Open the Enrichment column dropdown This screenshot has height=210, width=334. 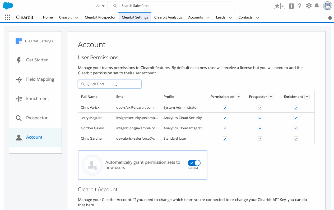point(307,97)
